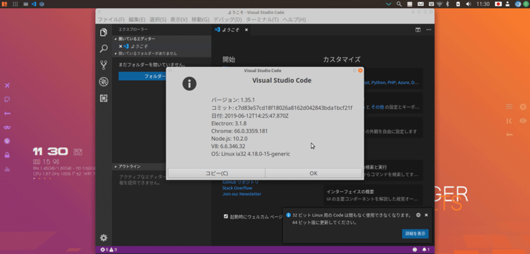
Task: Open the ヘルプ(H) menu
Action: coord(294,20)
